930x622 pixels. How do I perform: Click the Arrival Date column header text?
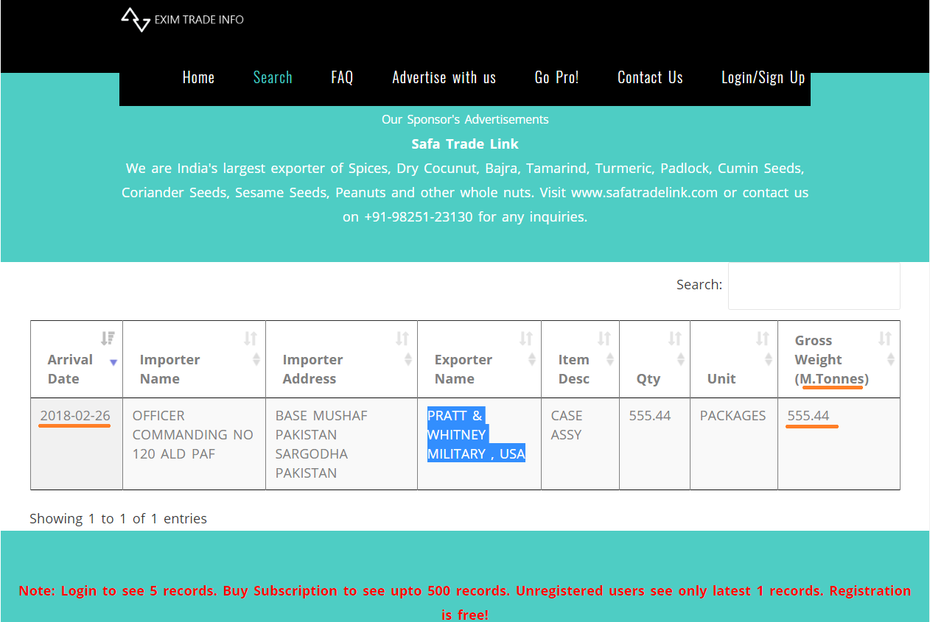(70, 369)
